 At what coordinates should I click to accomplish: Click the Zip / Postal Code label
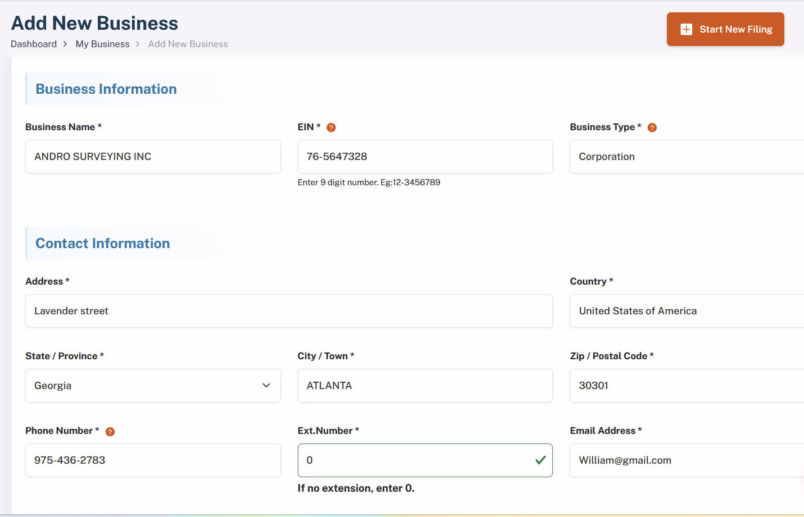[612, 356]
